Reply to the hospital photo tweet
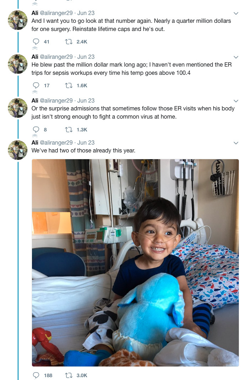247x380 pixels. tap(36, 375)
